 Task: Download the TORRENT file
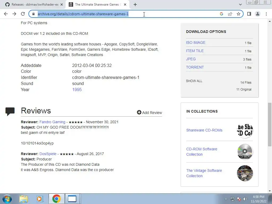coord(195,67)
